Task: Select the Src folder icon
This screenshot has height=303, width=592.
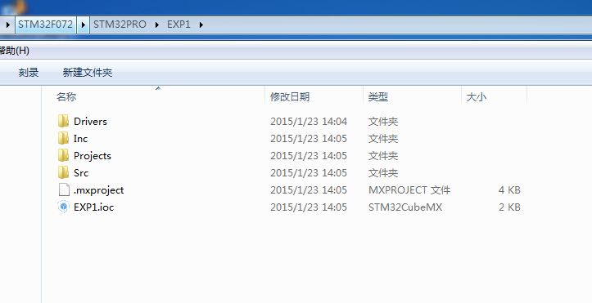Action: tap(63, 173)
